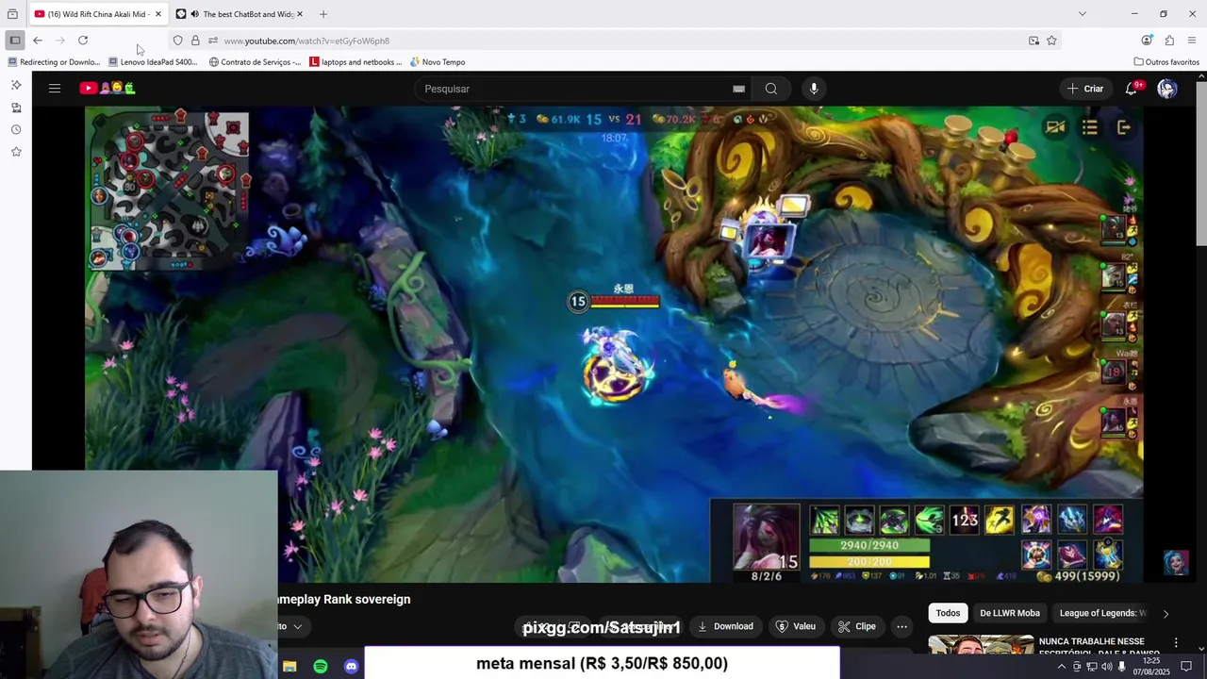The width and height of the screenshot is (1207, 679).
Task: Open the YouTube hamburger guide menu
Action: point(55,89)
